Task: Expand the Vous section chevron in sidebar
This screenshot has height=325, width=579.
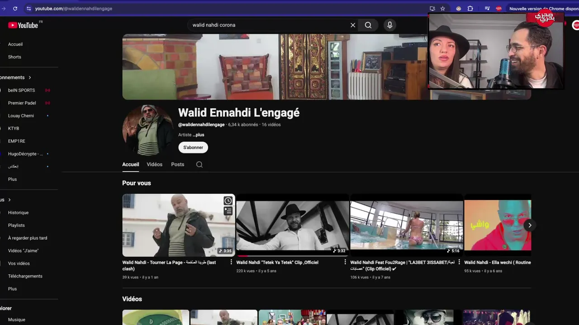Action: [x=9, y=200]
